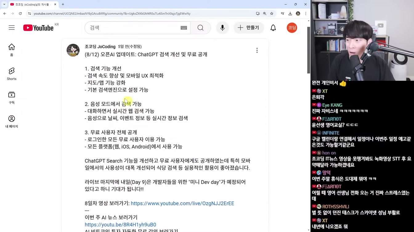Click chat username 망덕
Image resolution: width=414 pixels, height=232 pixels.
326,173
